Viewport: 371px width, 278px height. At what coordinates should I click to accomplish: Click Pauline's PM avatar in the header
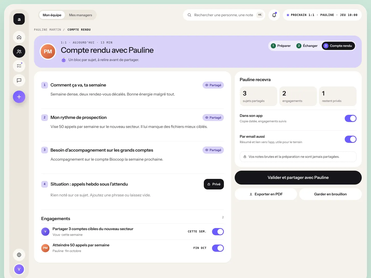(48, 51)
